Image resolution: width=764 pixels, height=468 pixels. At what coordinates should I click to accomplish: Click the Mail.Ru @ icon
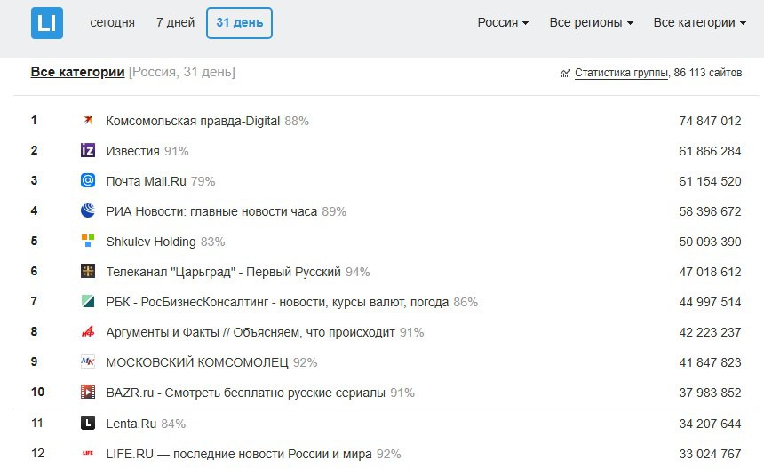point(87,181)
